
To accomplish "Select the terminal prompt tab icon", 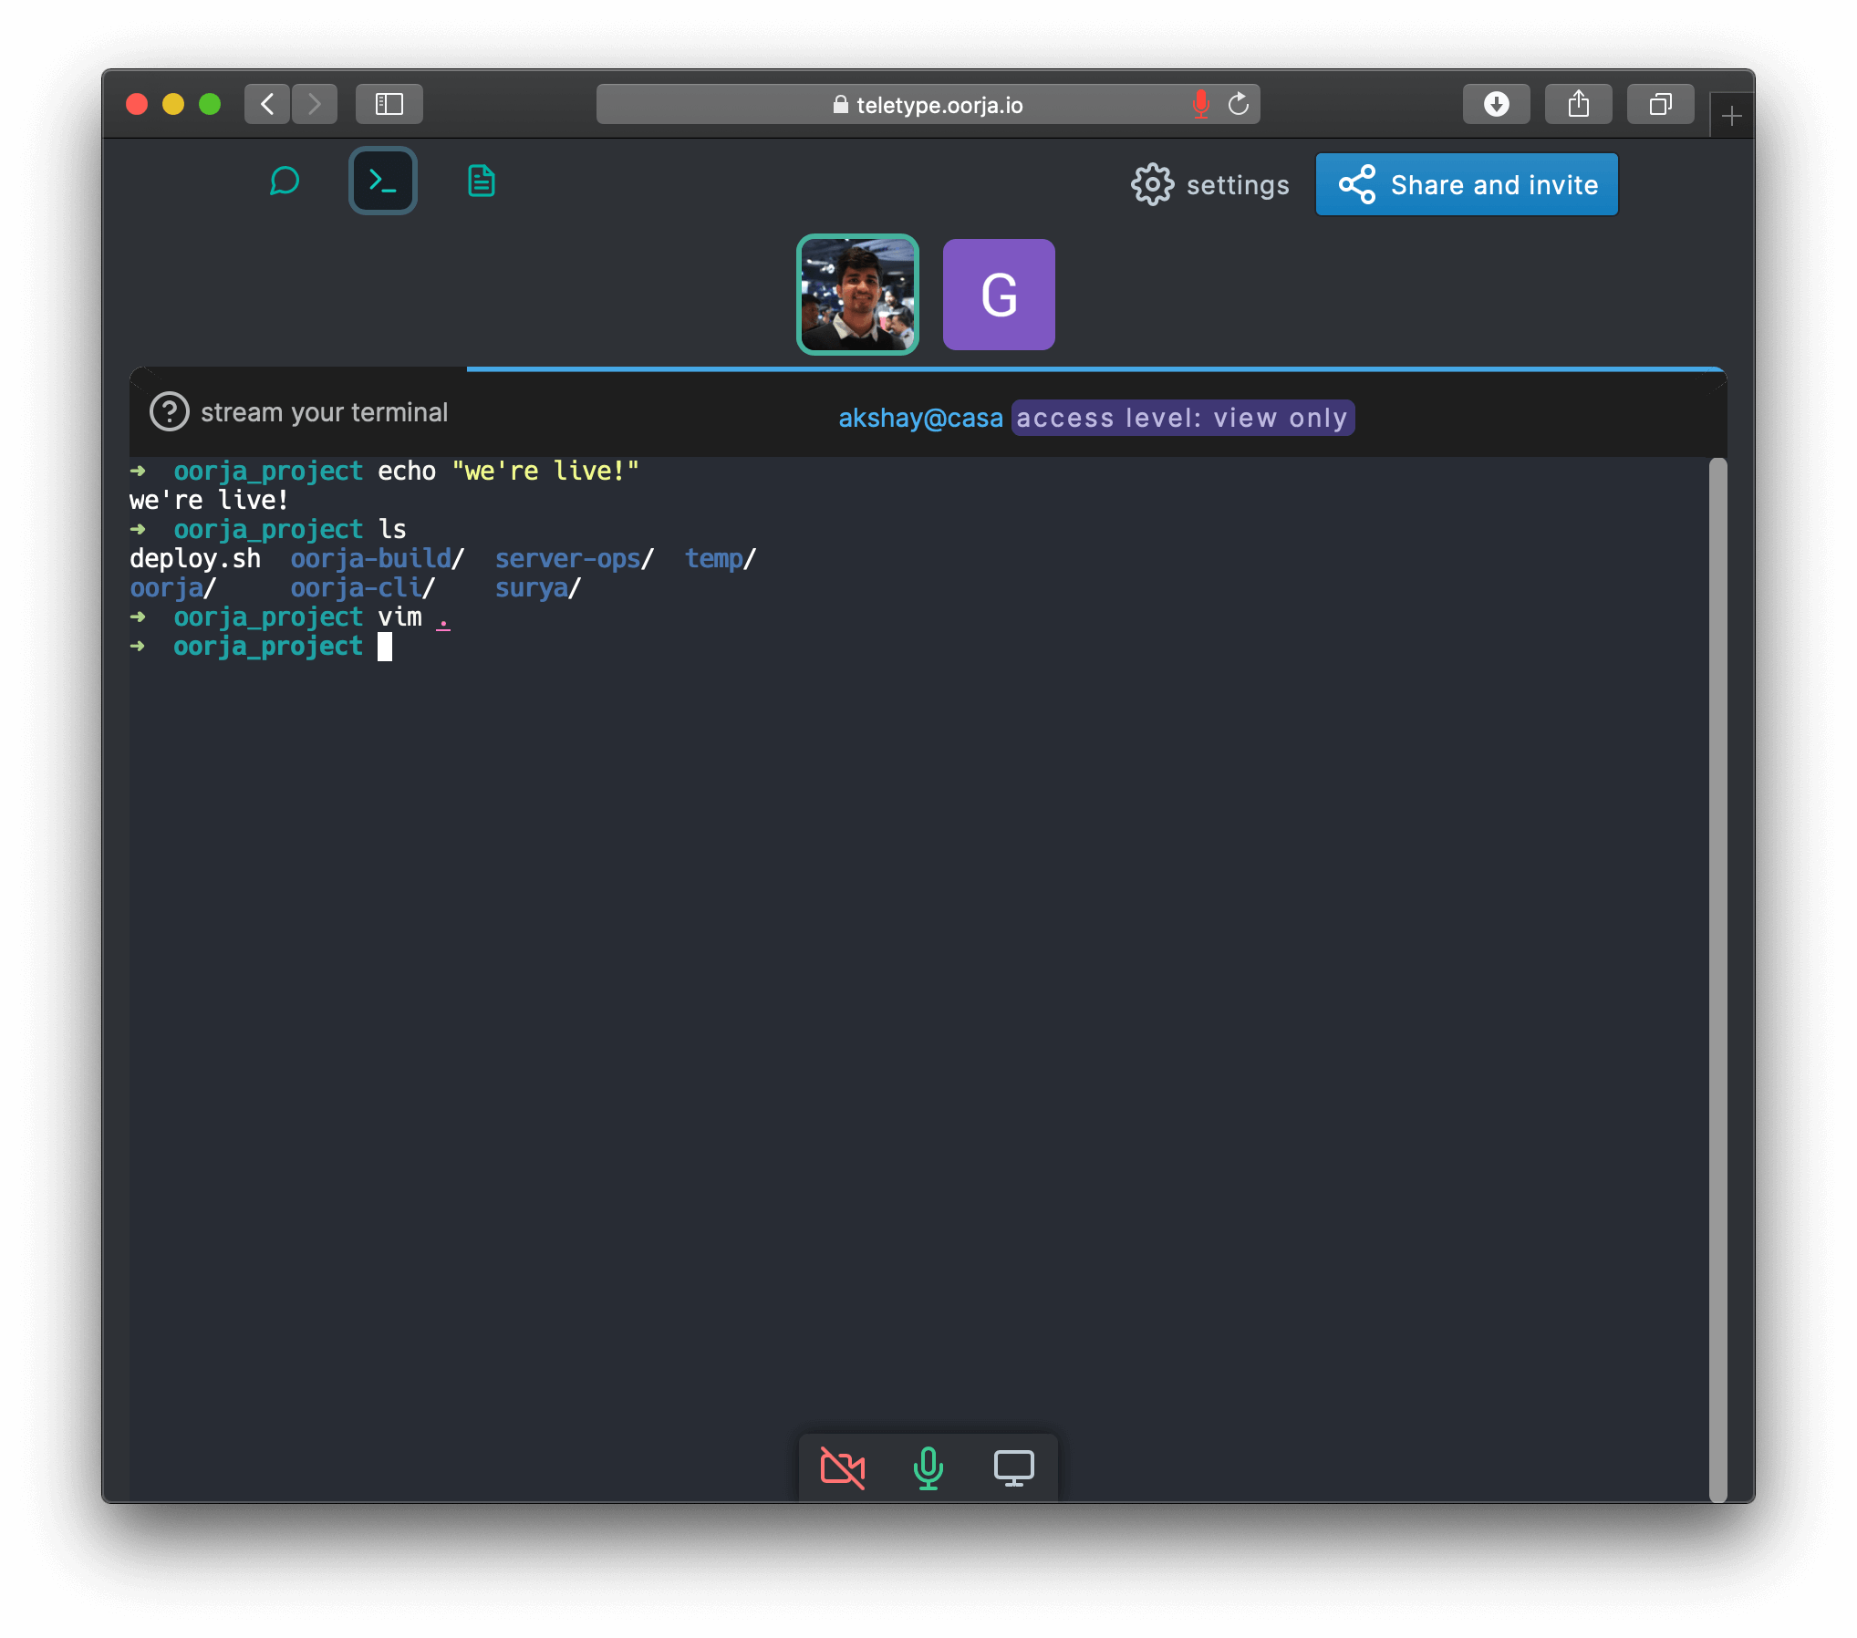I will click(383, 181).
